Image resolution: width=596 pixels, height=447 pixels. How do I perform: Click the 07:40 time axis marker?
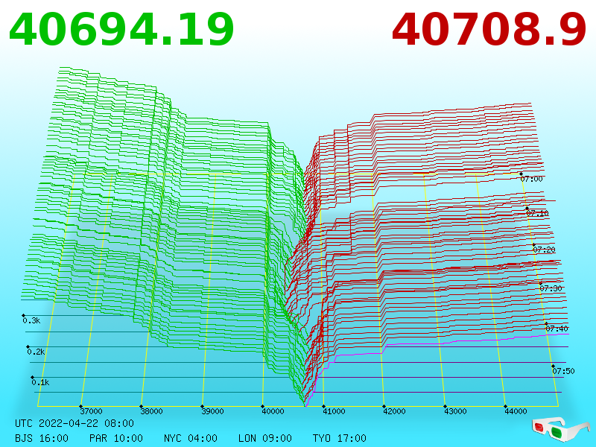[557, 329]
